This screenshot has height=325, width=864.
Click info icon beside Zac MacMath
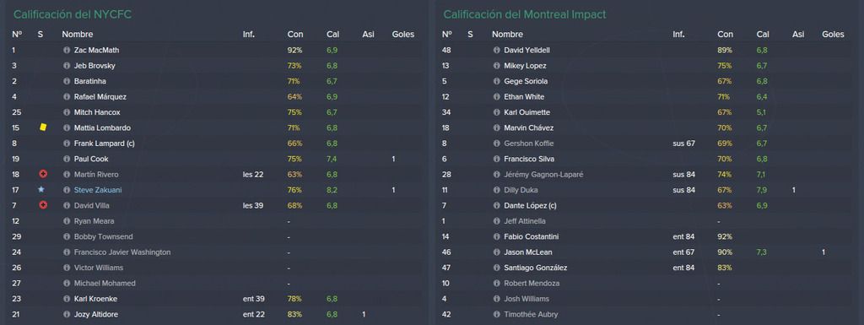67,50
